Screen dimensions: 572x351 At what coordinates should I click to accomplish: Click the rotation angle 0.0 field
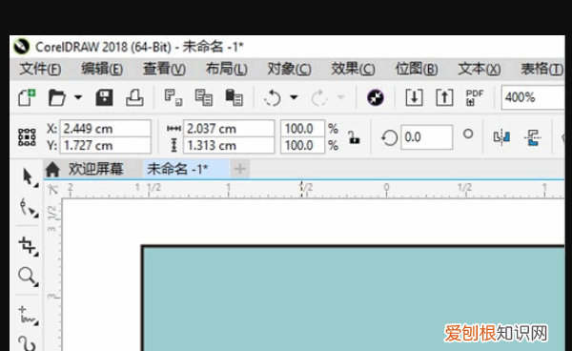(426, 137)
